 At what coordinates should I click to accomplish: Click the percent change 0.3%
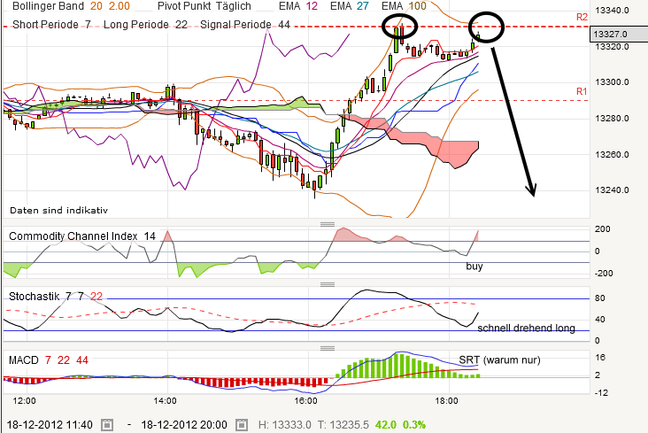click(414, 425)
